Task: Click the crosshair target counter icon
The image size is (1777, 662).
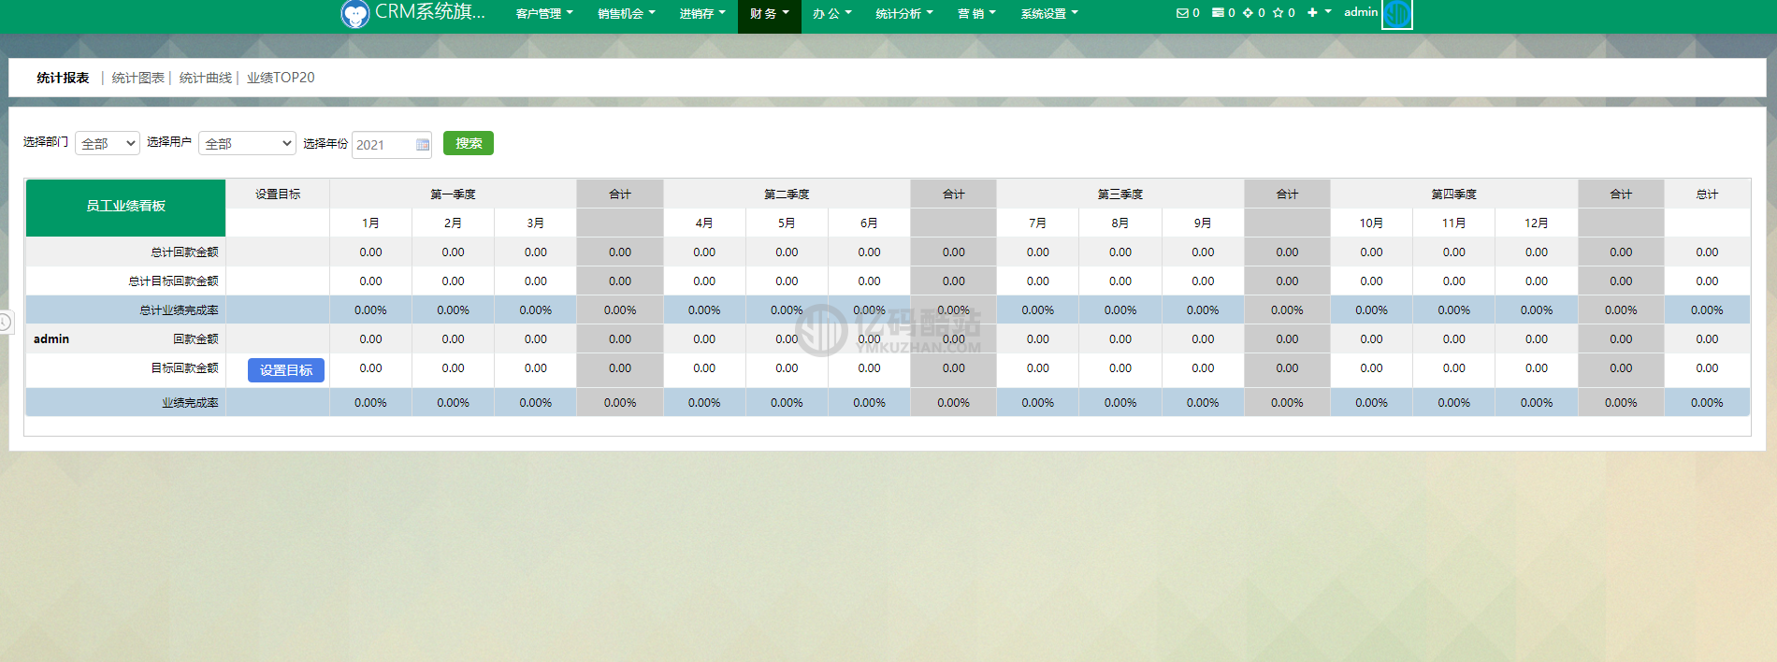Action: (1248, 13)
